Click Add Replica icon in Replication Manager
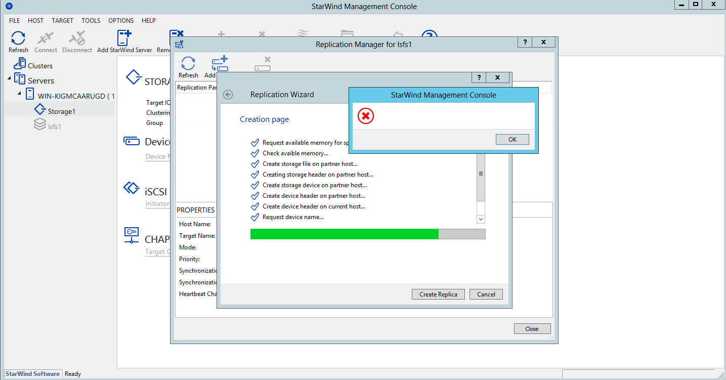This screenshot has height=380, width=726. pos(220,64)
